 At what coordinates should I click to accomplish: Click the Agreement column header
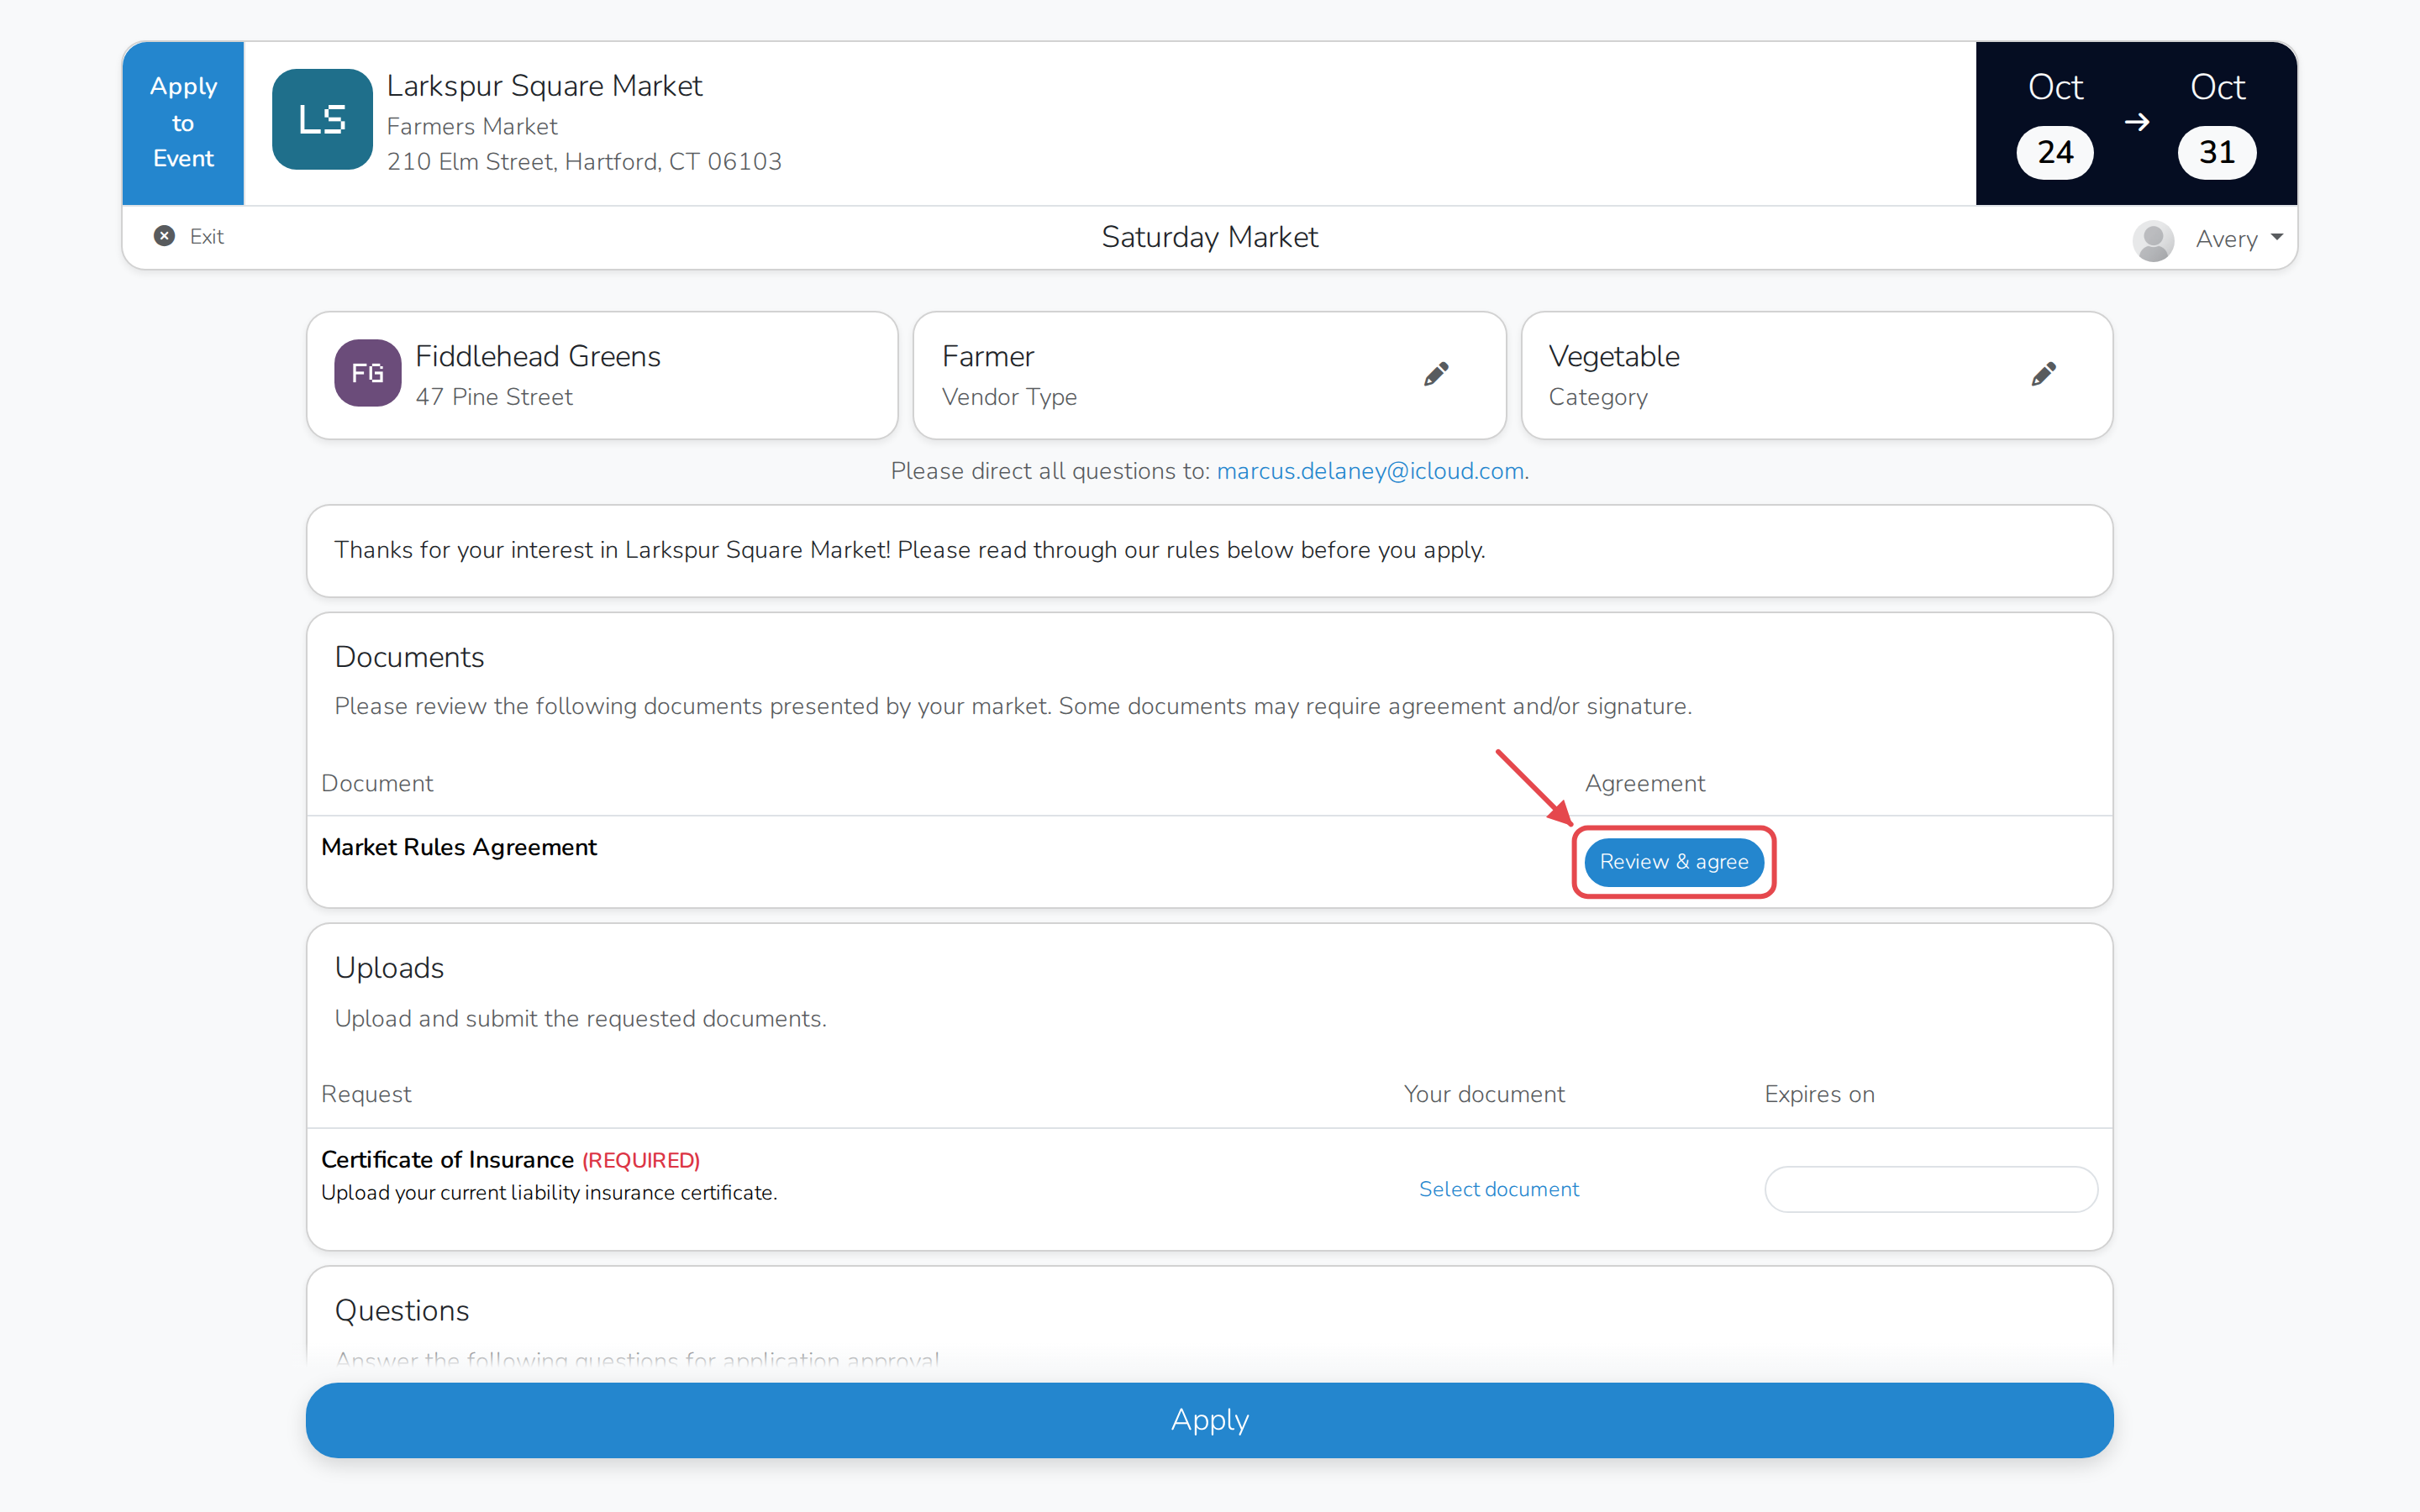click(1645, 783)
